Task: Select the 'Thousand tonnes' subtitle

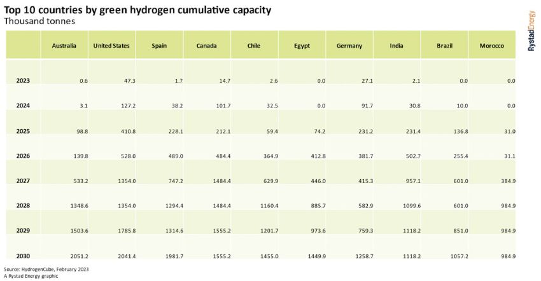Action: point(39,22)
